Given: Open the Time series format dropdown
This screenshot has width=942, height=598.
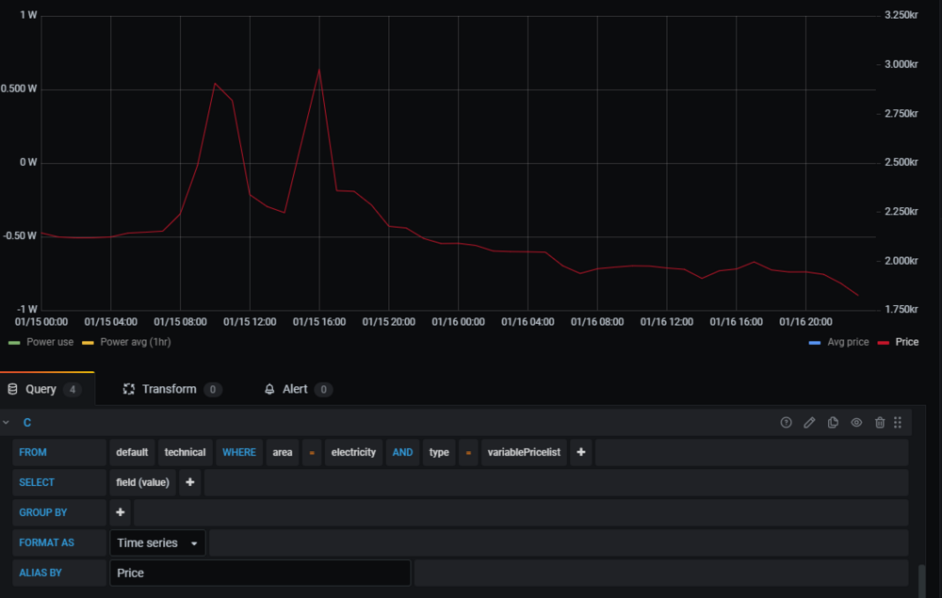Looking at the screenshot, I should coord(157,542).
